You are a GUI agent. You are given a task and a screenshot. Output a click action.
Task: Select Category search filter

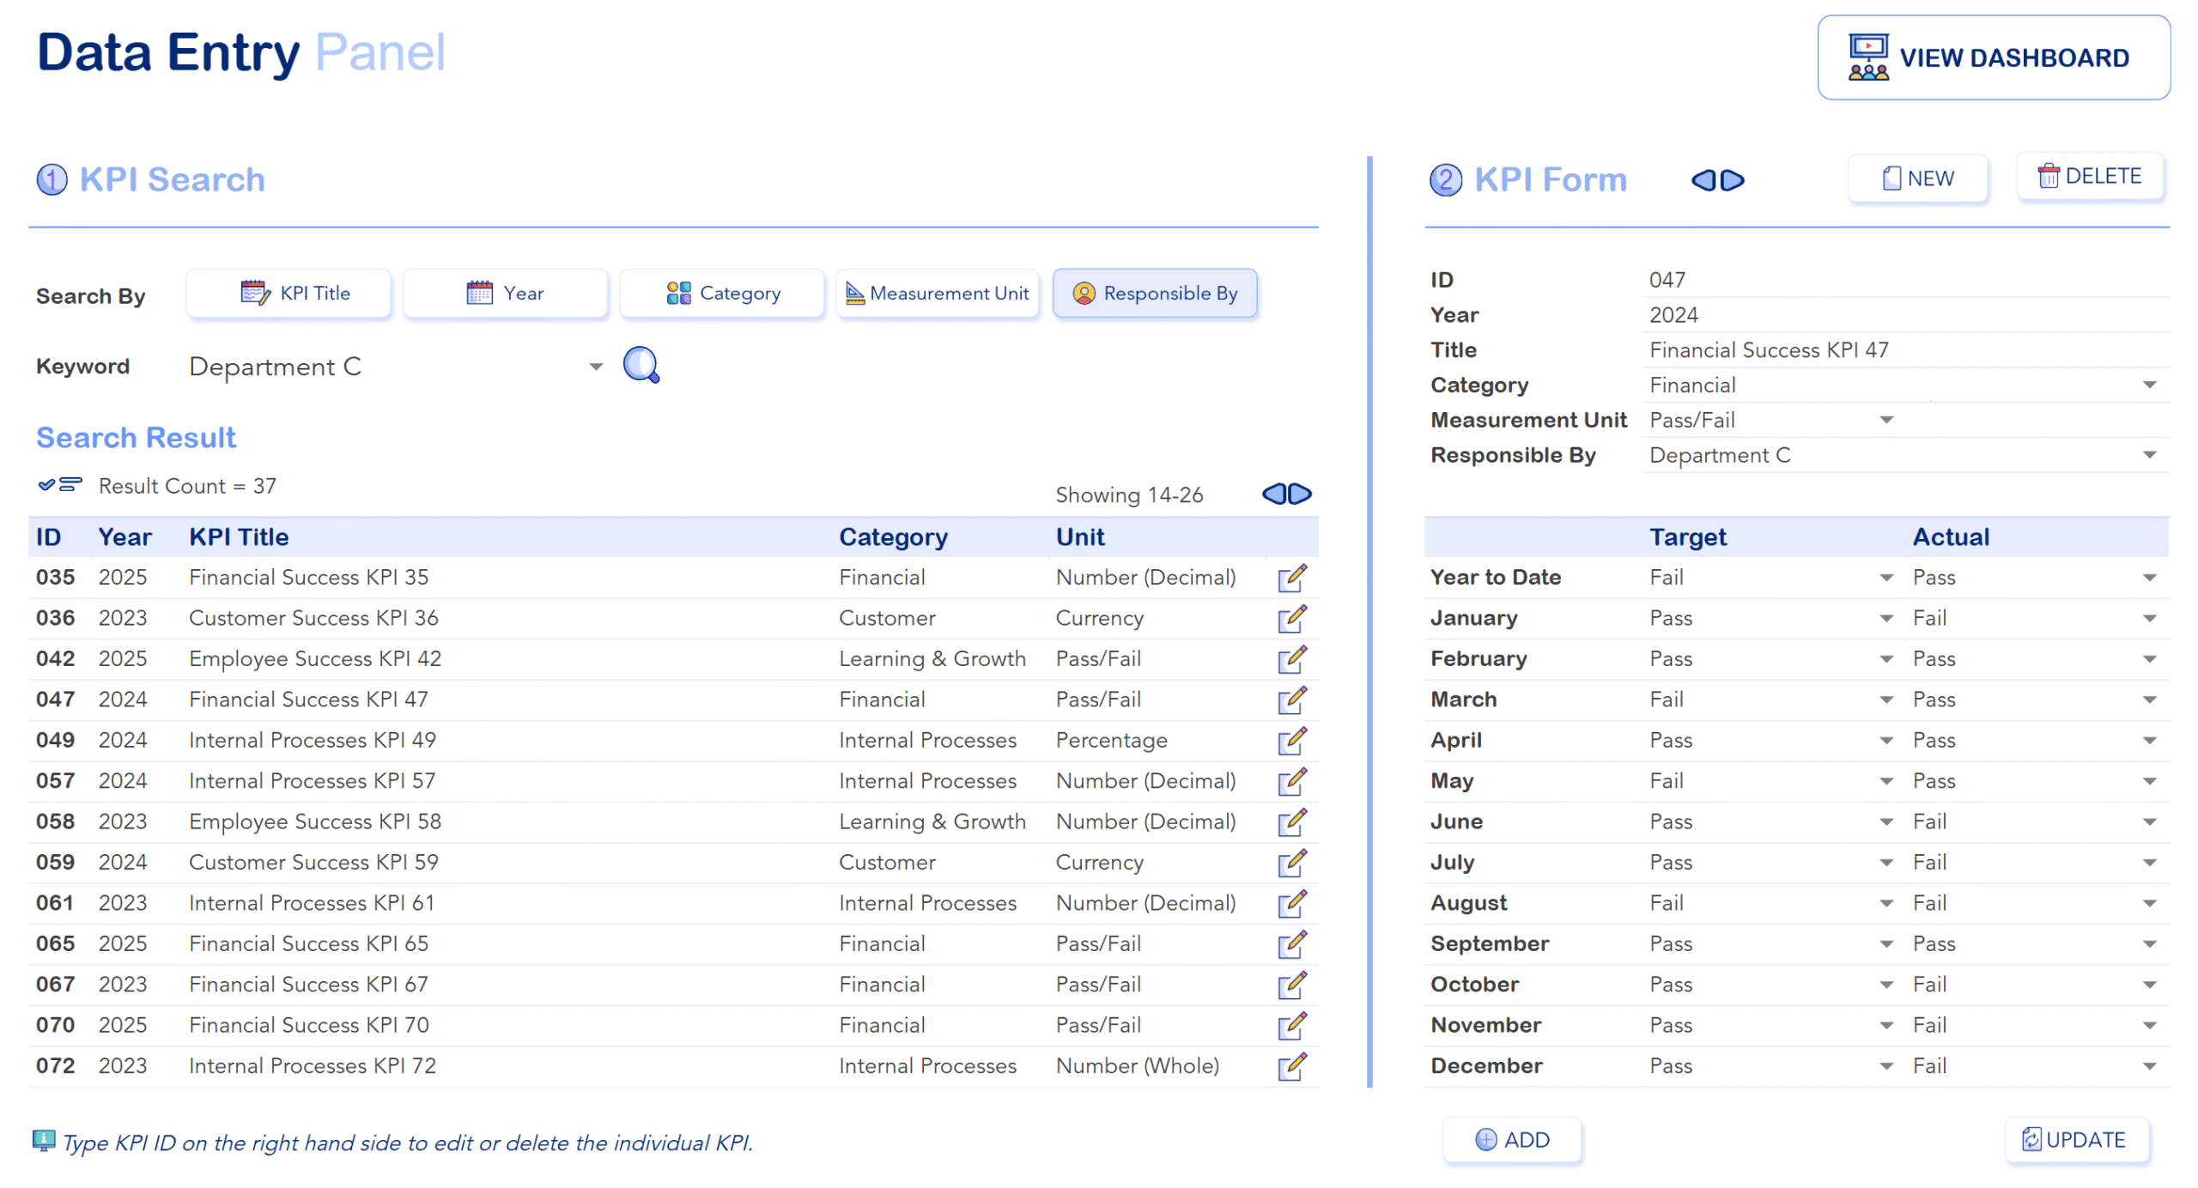pyautogui.click(x=722, y=294)
